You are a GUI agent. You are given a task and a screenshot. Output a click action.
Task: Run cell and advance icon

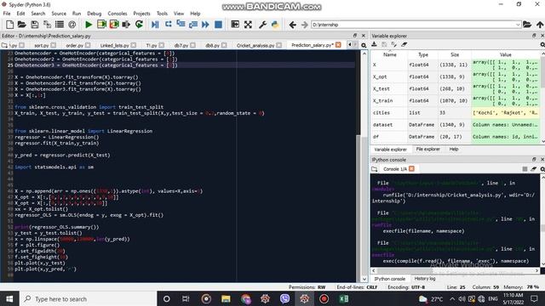click(114, 25)
